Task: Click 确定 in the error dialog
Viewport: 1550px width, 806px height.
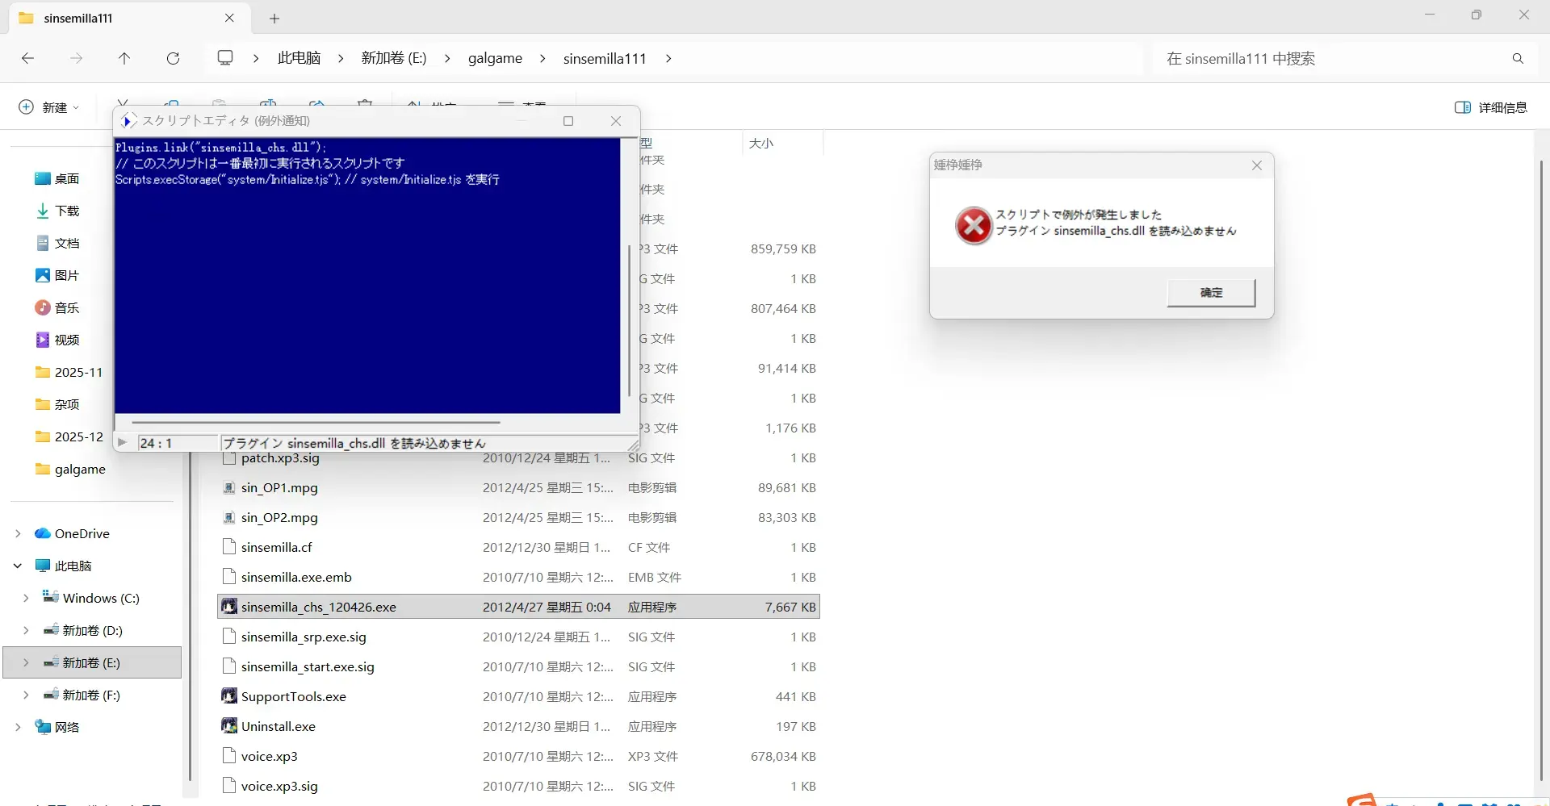Action: 1211,292
